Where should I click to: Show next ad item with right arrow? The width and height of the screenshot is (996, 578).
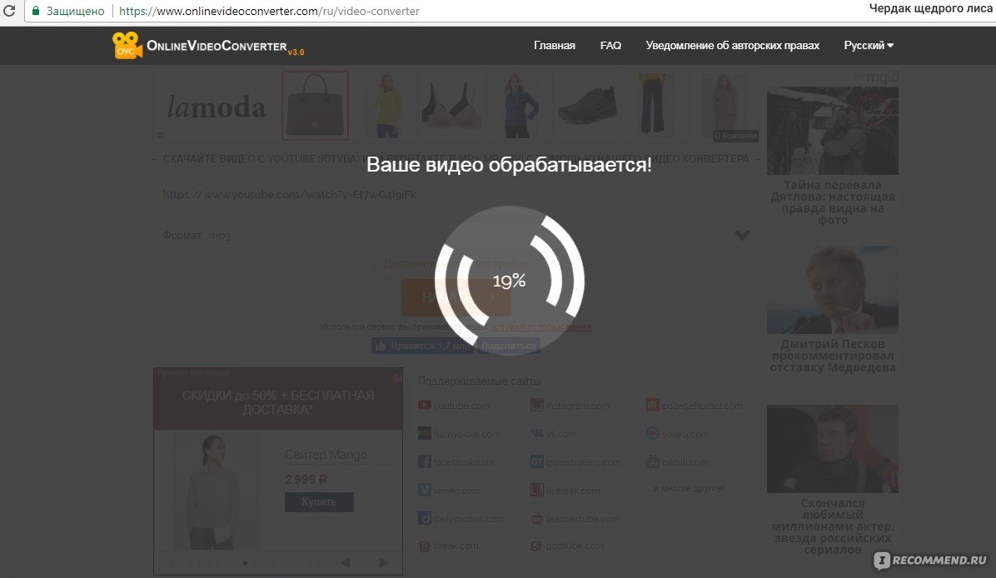(384, 563)
